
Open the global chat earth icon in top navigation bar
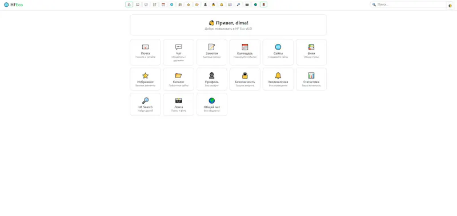click(255, 5)
